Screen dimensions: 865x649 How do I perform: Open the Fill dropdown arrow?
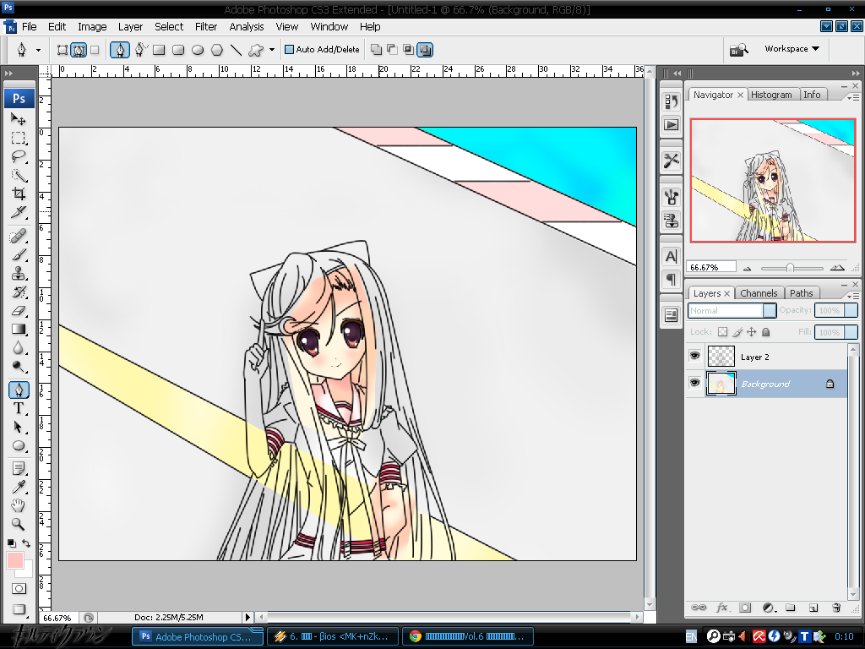(851, 332)
